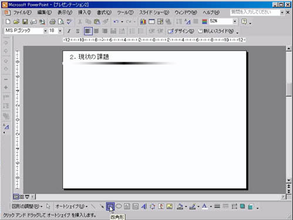Screen dimensions: 293x220
Task: Open the ツール menu
Action: point(125,12)
